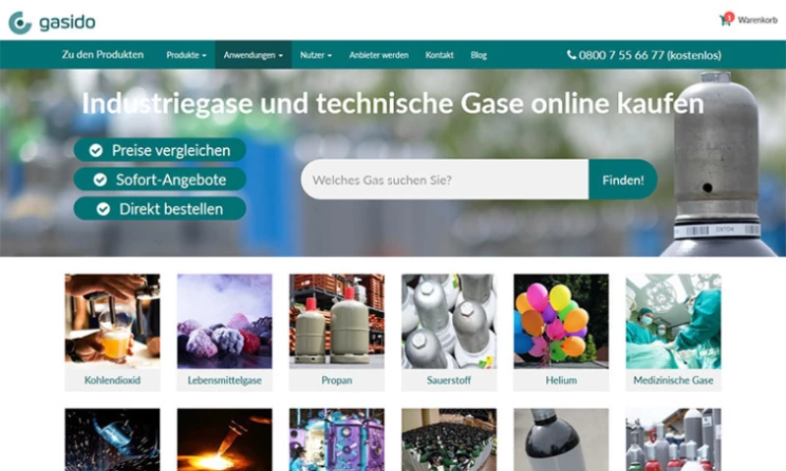Click the Preise vergleichen badge
This screenshot has width=786, height=471.
tap(160, 150)
